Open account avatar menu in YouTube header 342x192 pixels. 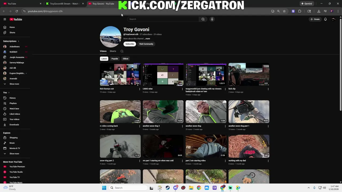click(x=333, y=19)
